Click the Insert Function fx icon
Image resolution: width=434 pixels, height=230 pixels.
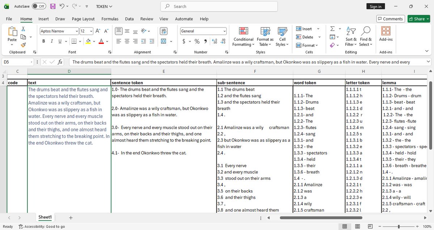60,62
